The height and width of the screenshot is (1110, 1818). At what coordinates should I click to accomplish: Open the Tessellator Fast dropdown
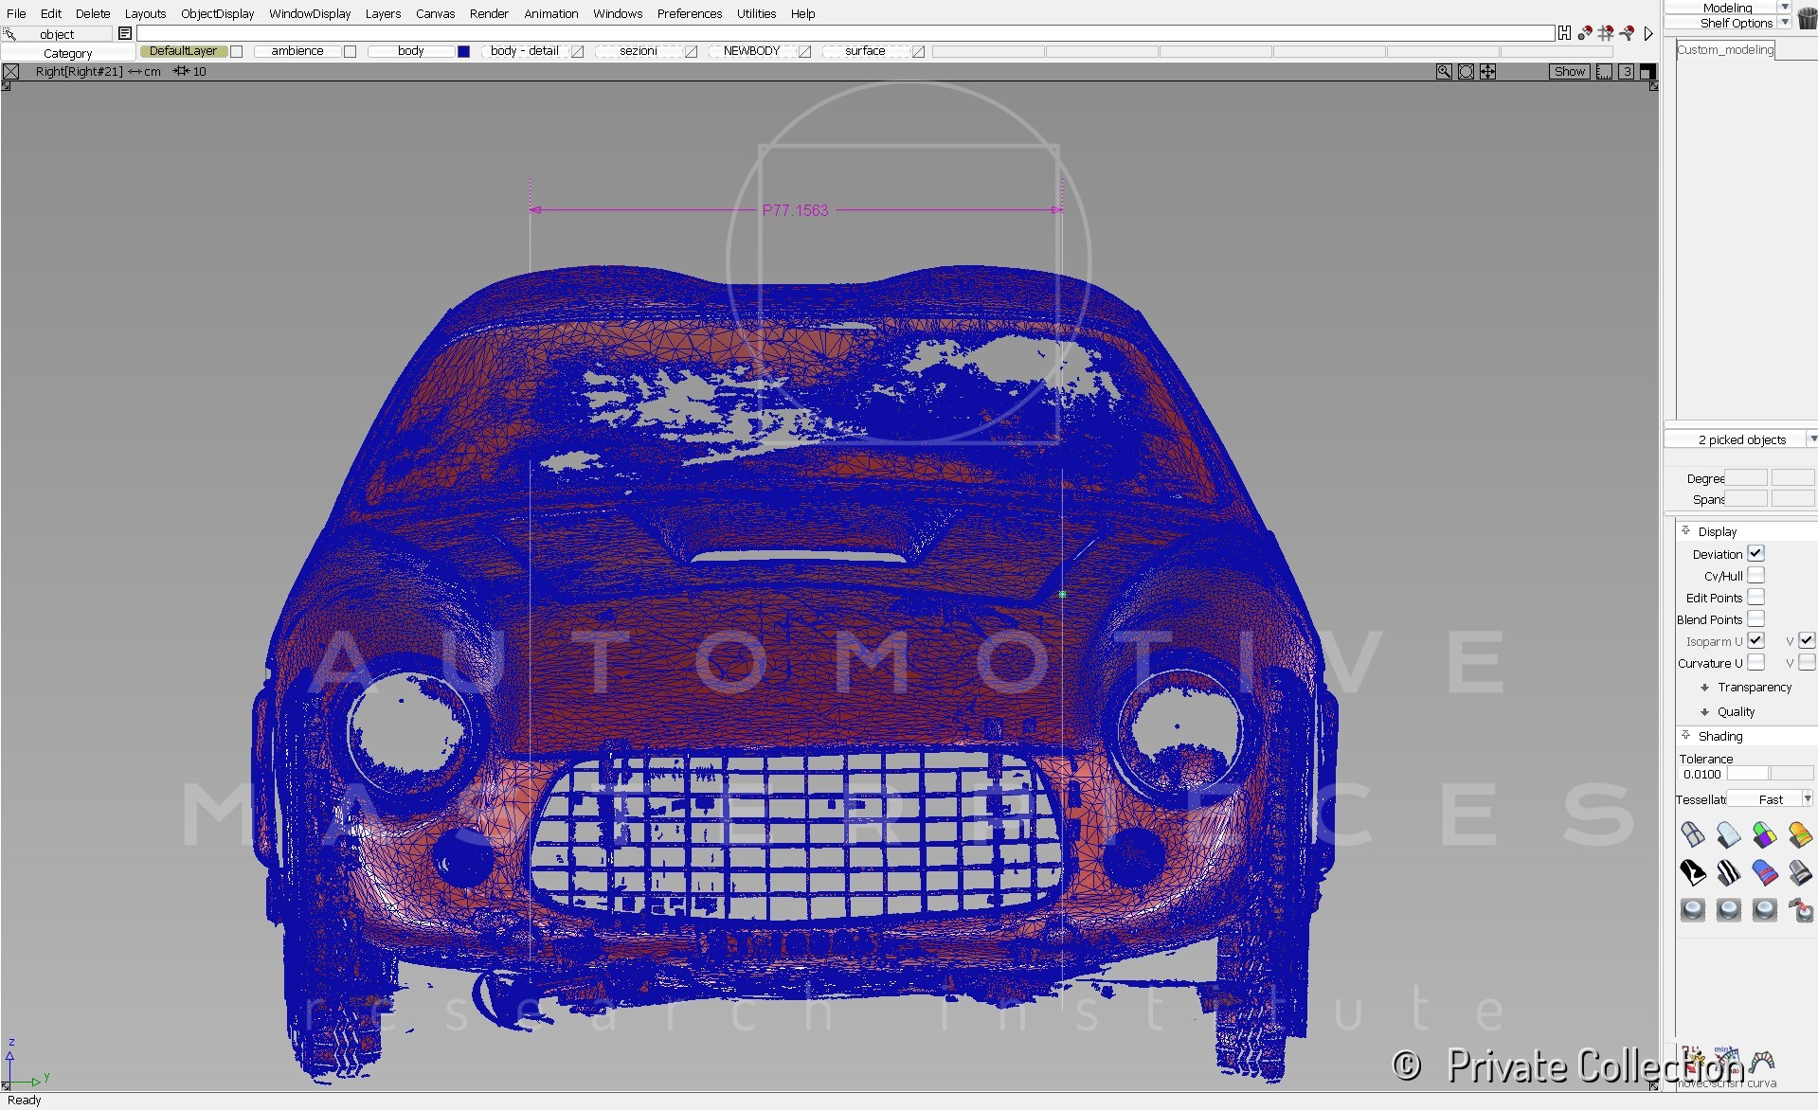pos(1770,799)
